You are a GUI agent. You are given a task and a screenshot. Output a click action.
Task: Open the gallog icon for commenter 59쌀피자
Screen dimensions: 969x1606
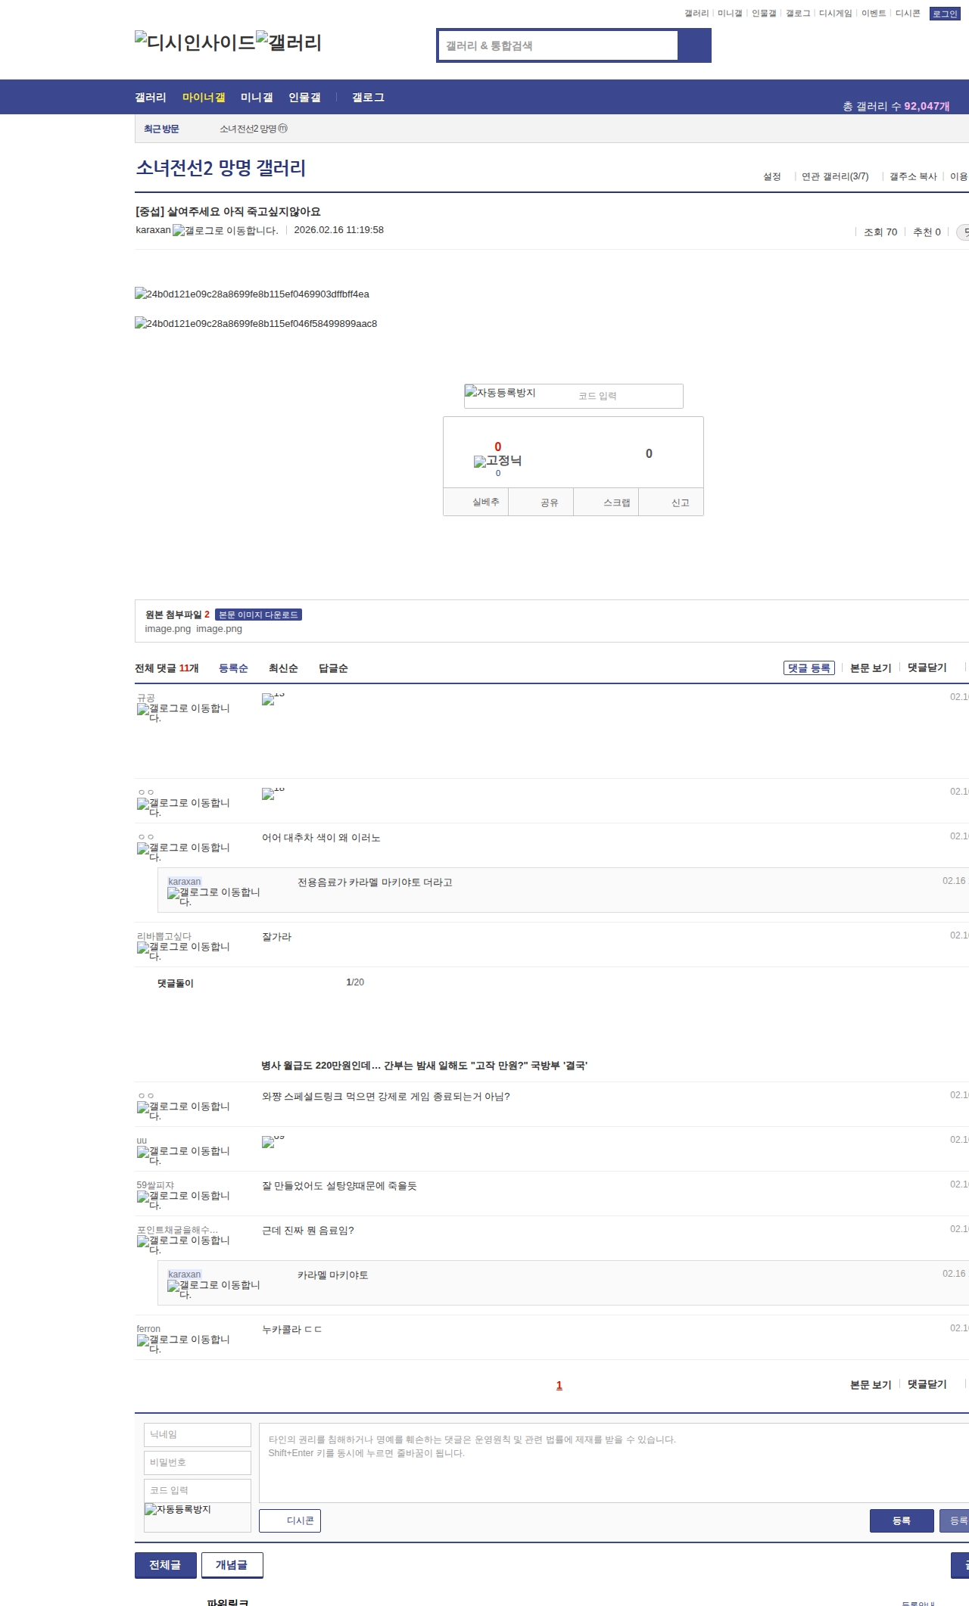tap(183, 1200)
